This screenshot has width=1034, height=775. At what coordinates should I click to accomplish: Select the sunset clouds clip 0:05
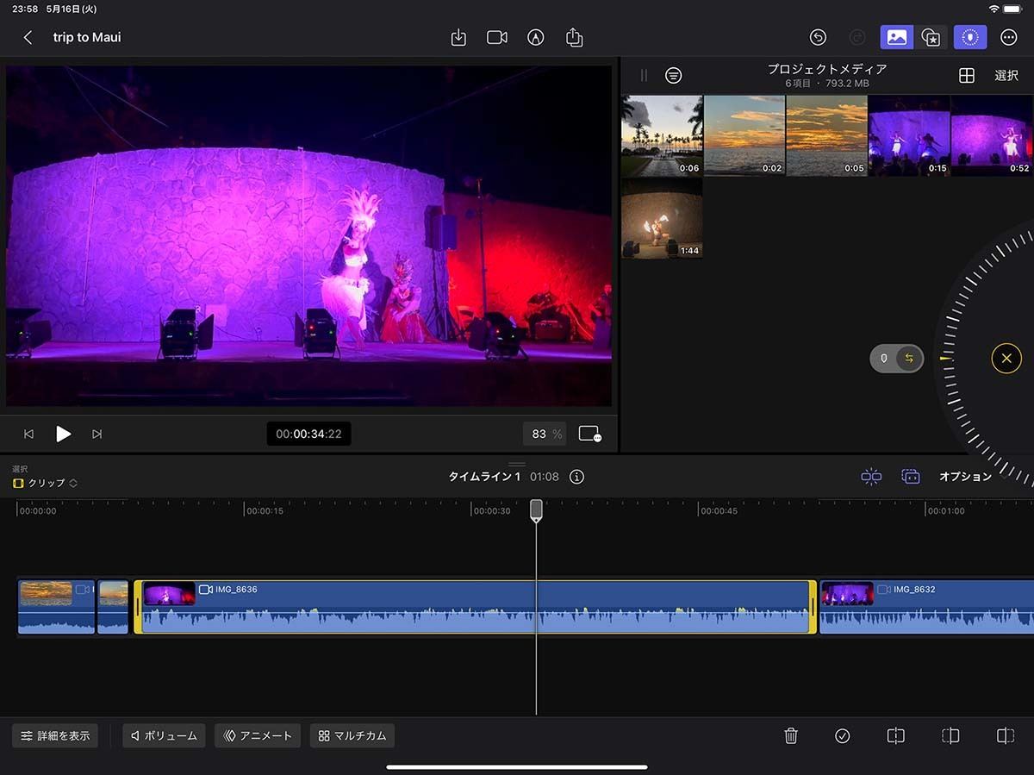click(x=826, y=135)
